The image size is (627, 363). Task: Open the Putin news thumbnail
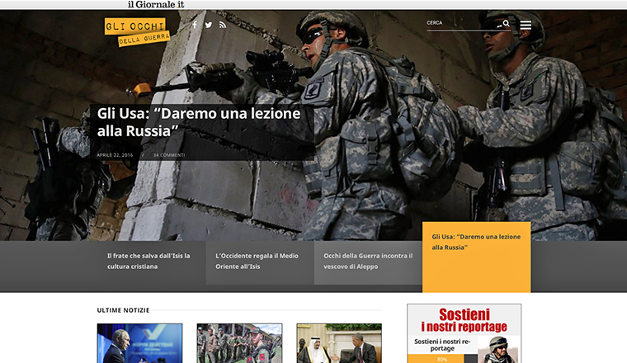139,343
